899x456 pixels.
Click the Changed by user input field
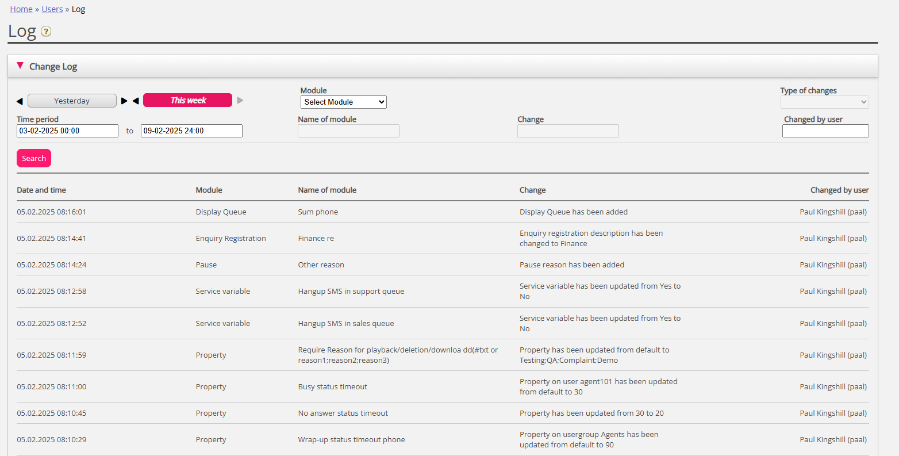coord(825,131)
